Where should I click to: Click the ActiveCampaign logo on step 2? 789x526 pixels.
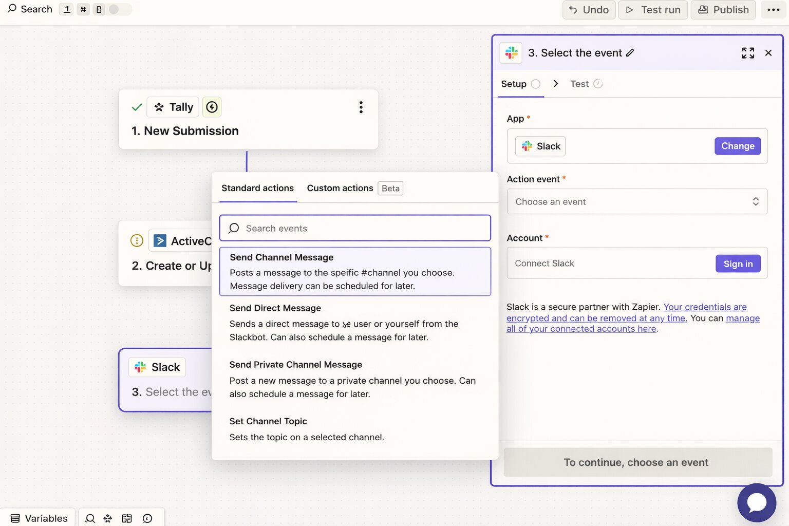coord(160,240)
